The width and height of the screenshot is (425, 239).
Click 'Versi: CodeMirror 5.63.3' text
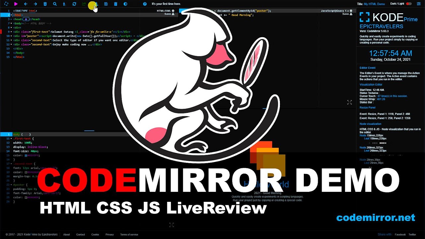tap(374, 31)
